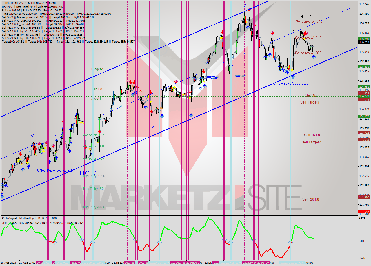Select the '| | | 106.57' level label
This screenshot has width=371, height=266.
[x=300, y=17]
